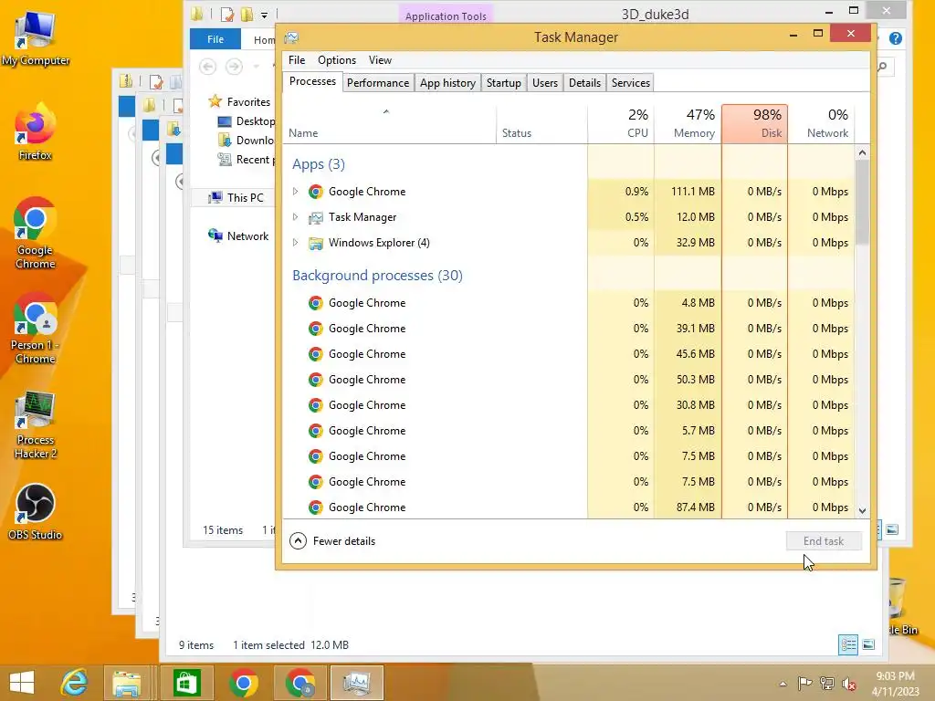Image resolution: width=935 pixels, height=701 pixels.
Task: Switch to the App history tab
Action: [x=447, y=83]
